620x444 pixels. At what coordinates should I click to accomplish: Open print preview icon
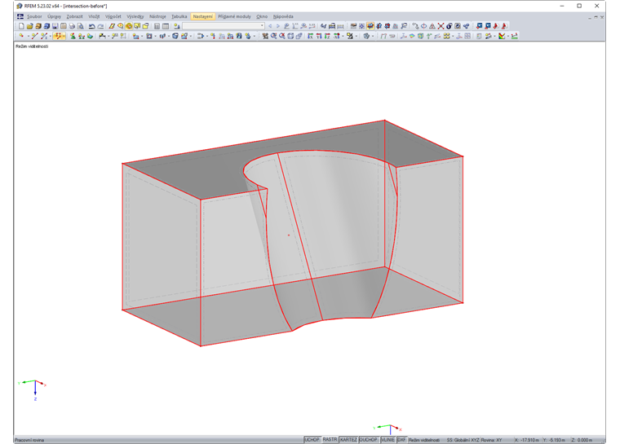[x=80, y=26]
